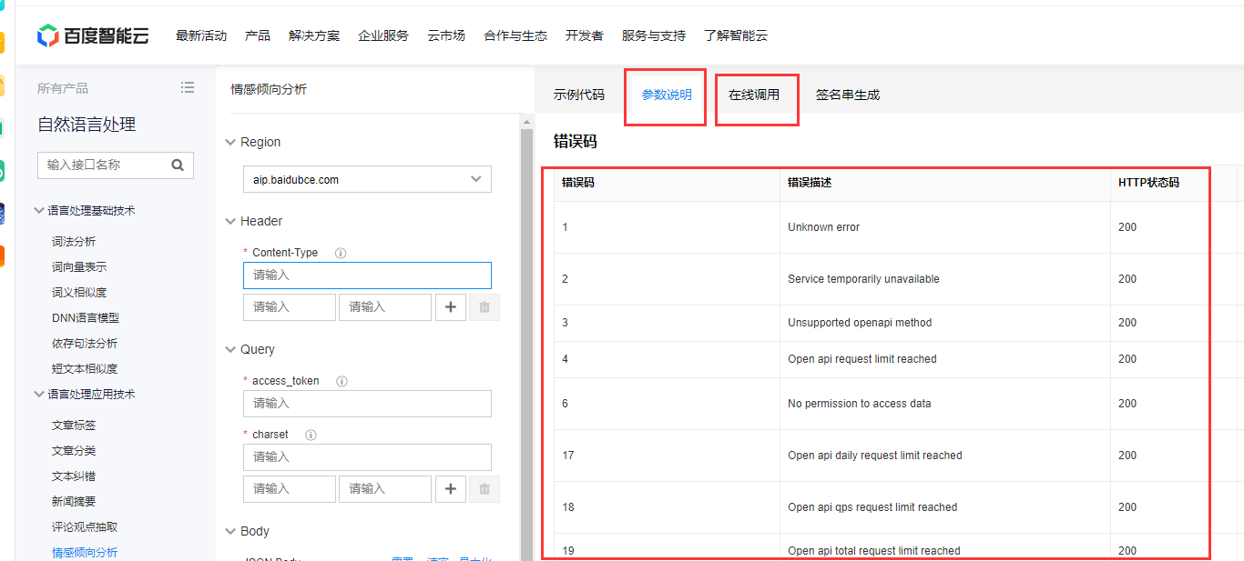Delete the Query row with the trash icon
This screenshot has height=561, width=1244.
point(484,489)
